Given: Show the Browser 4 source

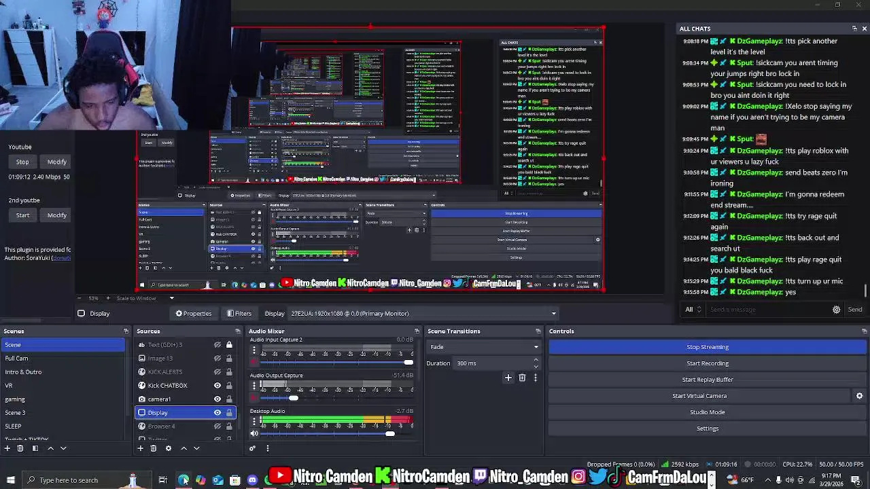Looking at the screenshot, I should 217,427.
